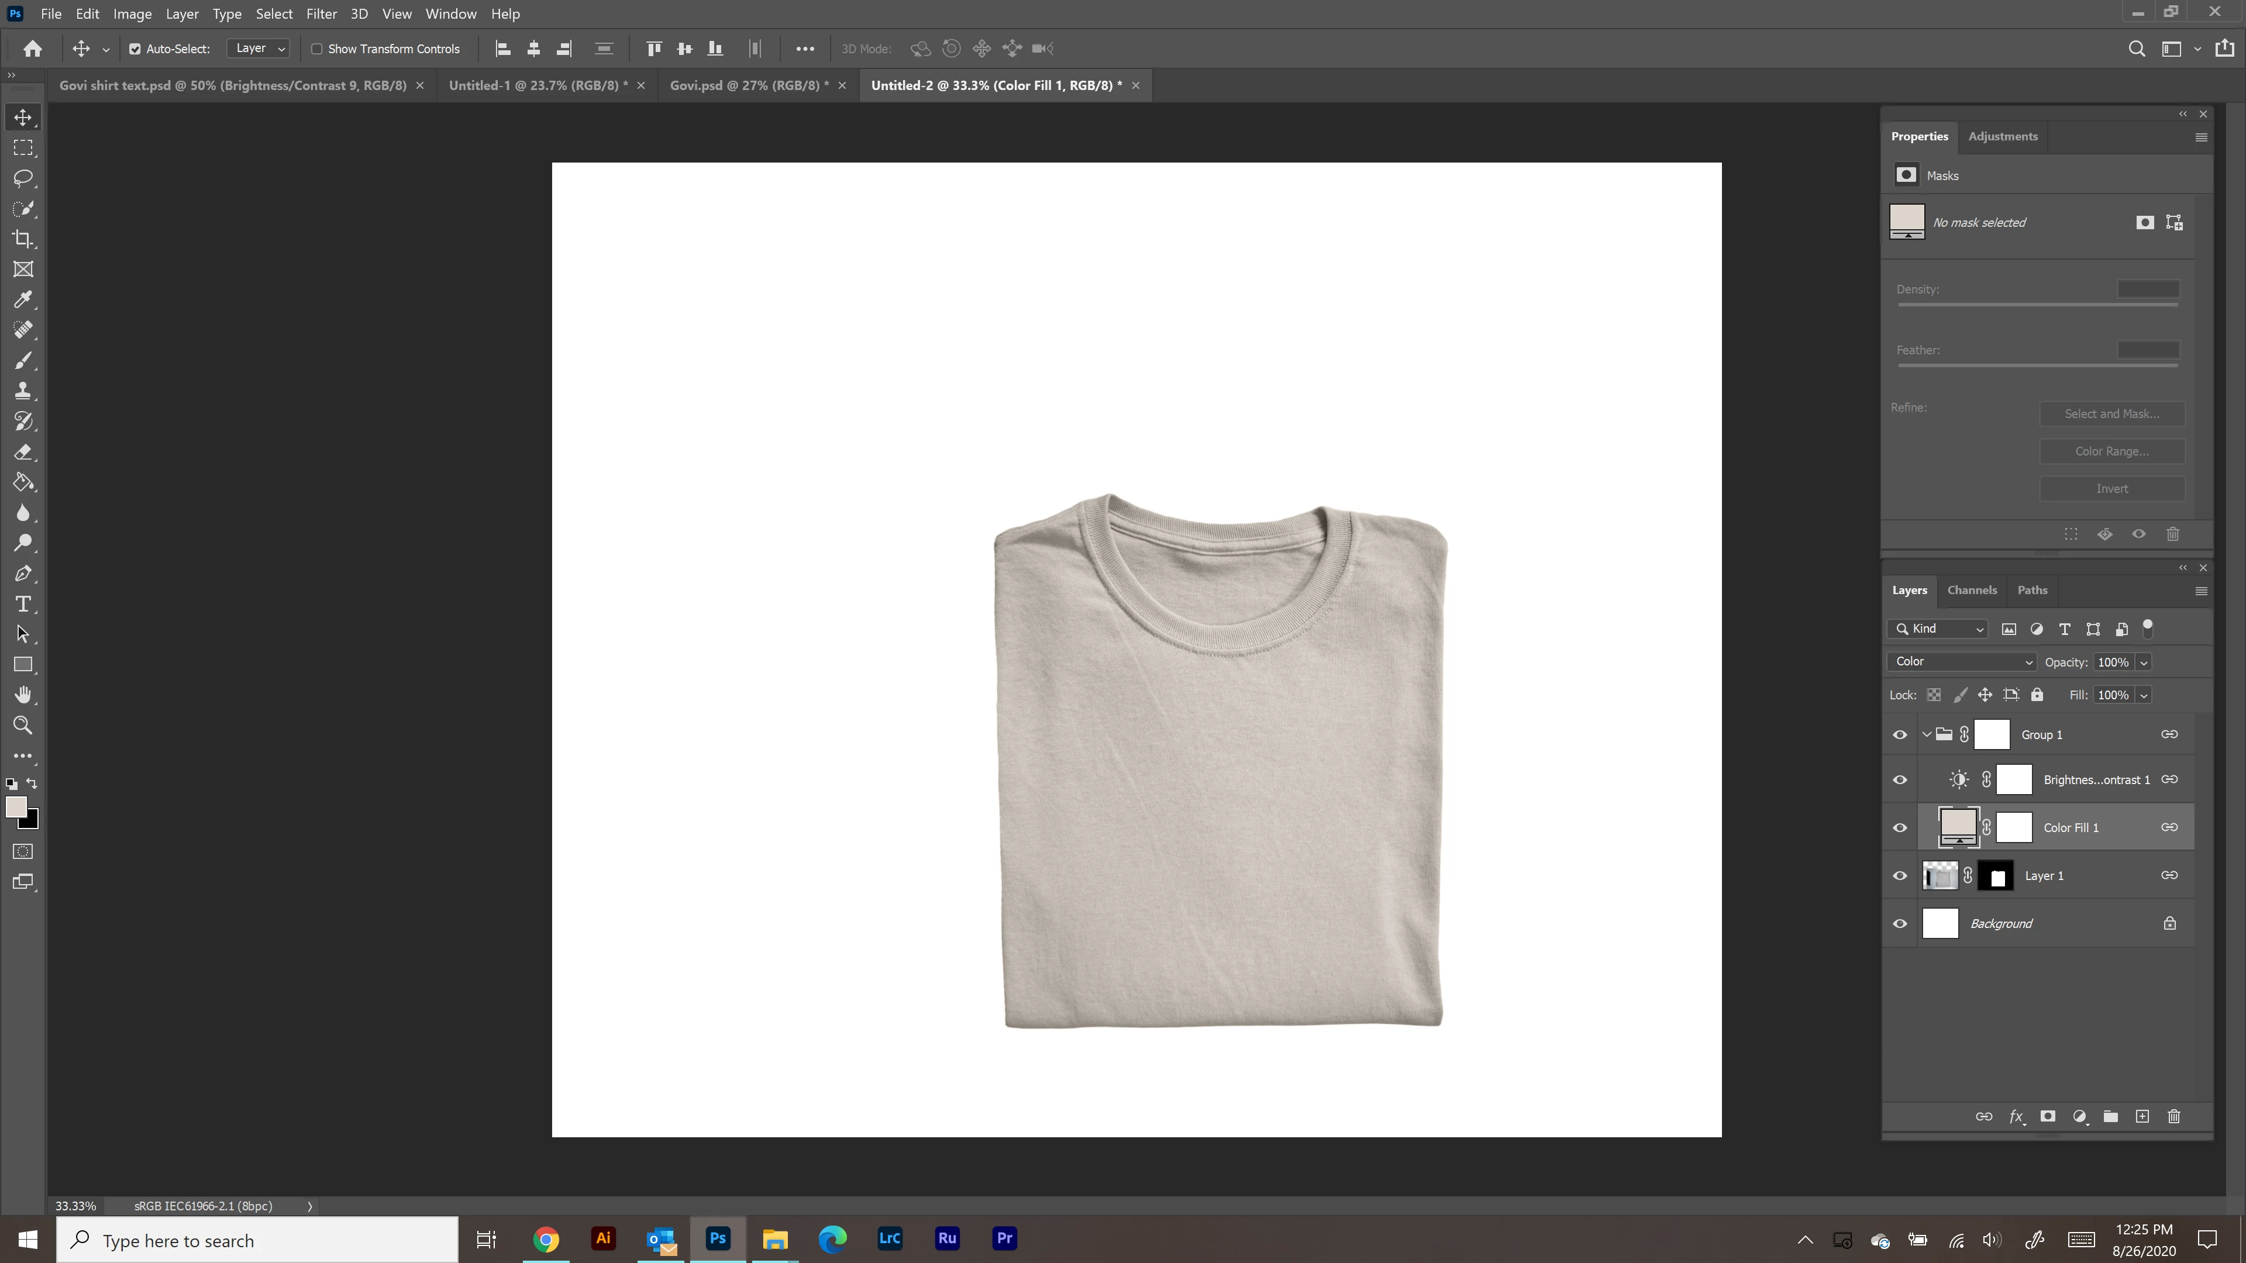This screenshot has width=2246, height=1263.
Task: Hide the Background layer
Action: (x=1900, y=924)
